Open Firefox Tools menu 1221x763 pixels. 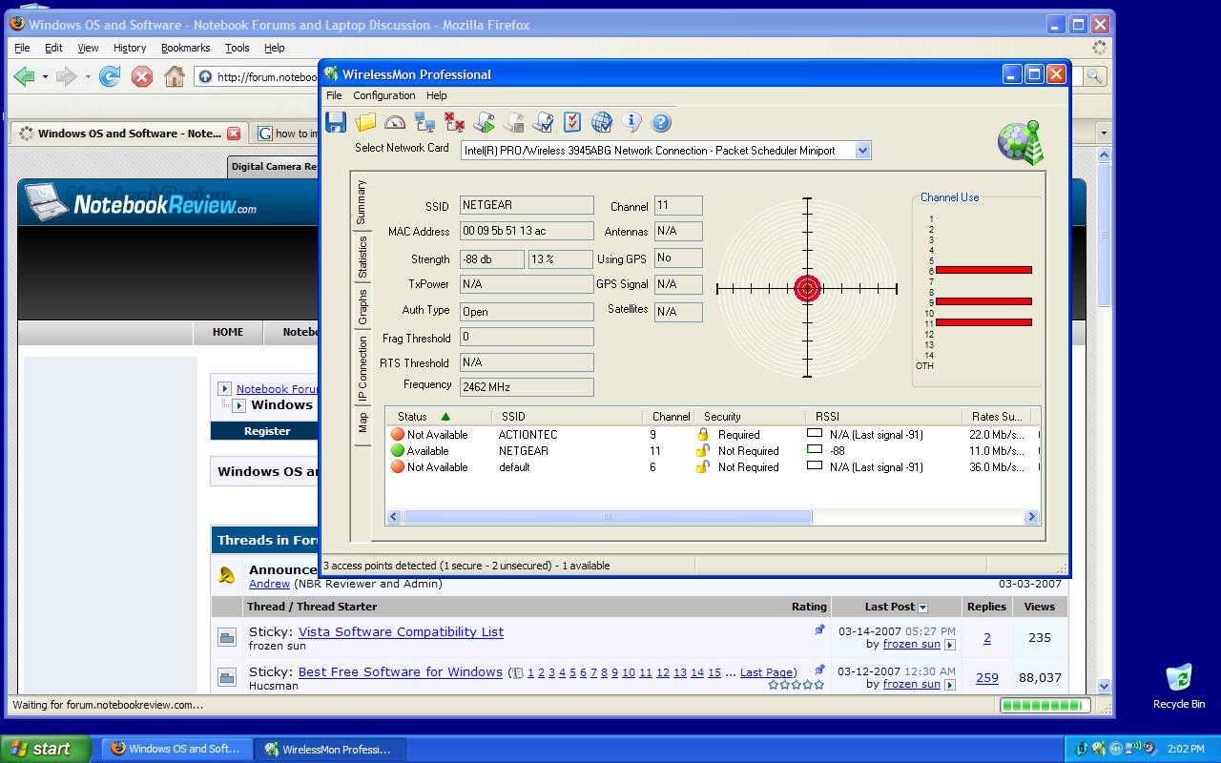(x=237, y=48)
